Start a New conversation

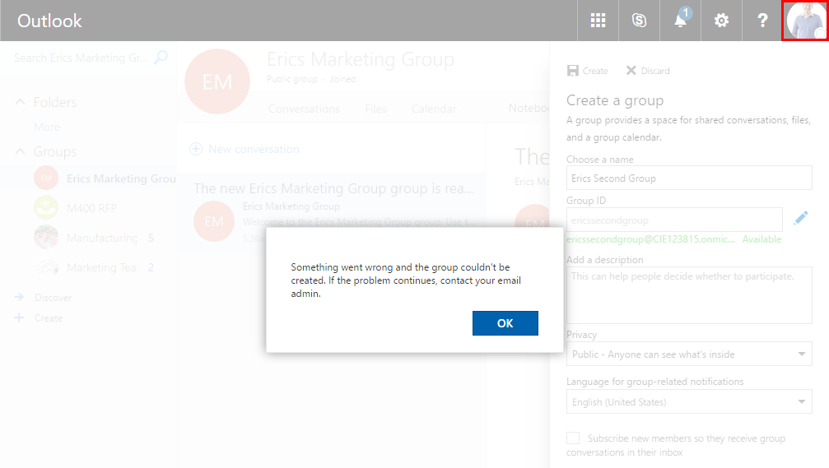click(x=246, y=149)
